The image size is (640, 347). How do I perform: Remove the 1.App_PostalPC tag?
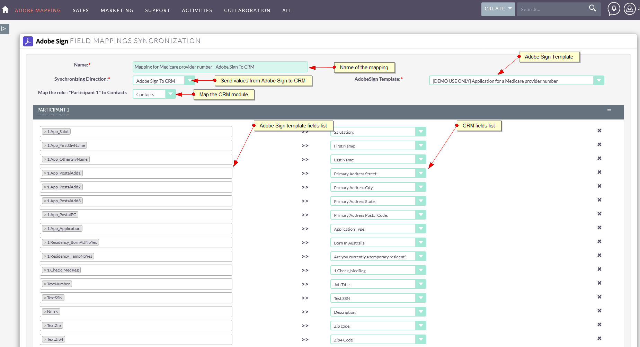pos(45,215)
